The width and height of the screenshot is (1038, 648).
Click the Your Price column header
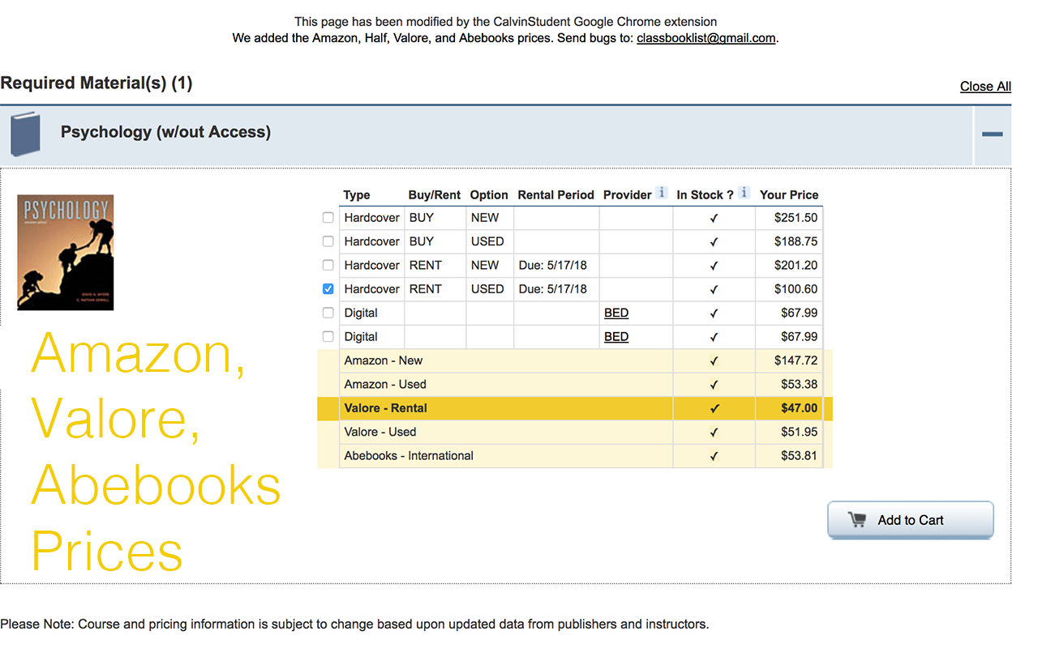(789, 194)
